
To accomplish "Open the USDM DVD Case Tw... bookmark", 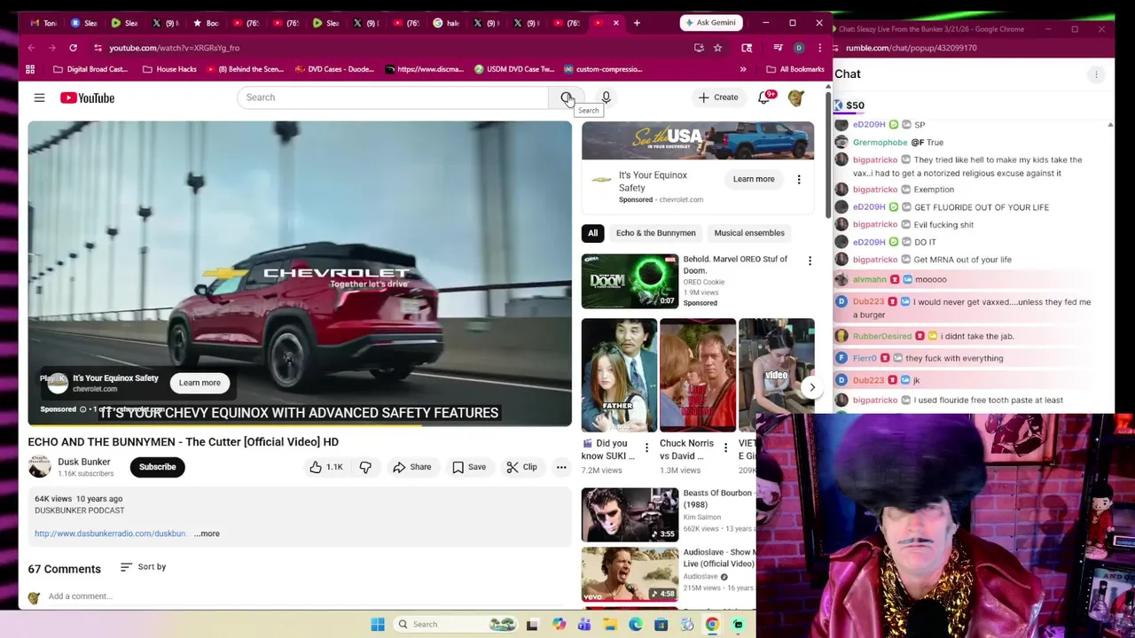I will (x=514, y=69).
